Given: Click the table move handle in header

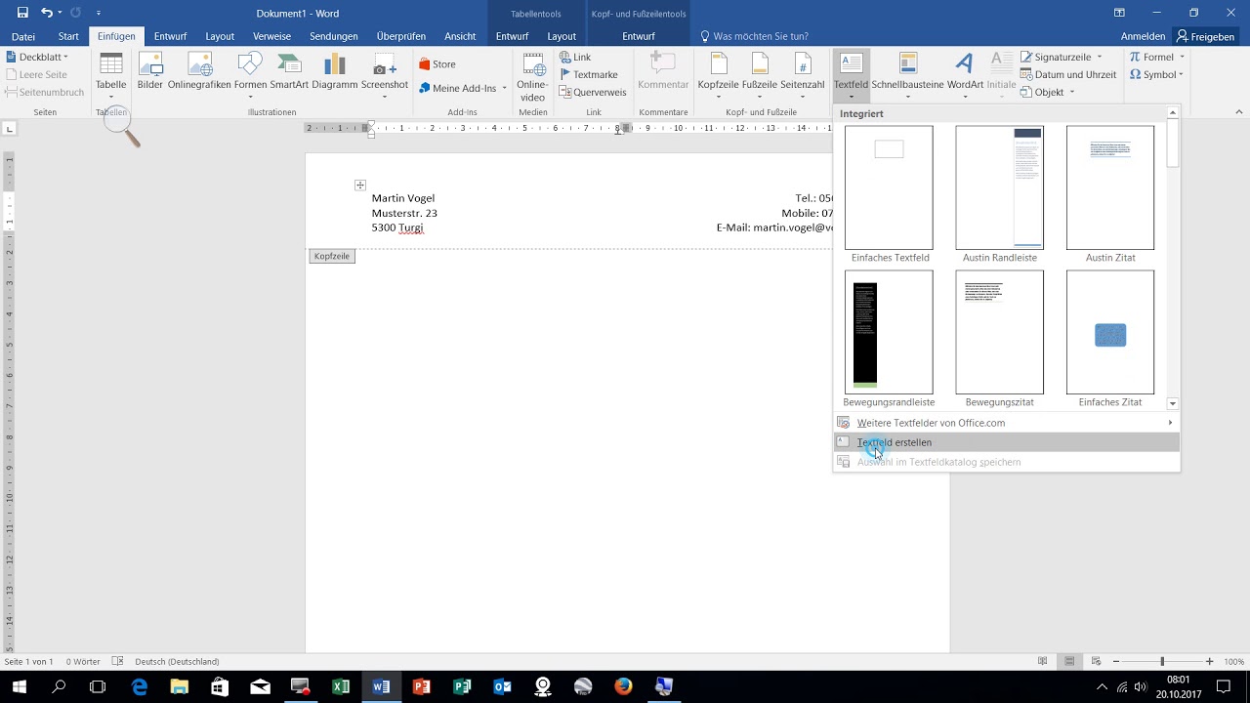Looking at the screenshot, I should pos(360,185).
